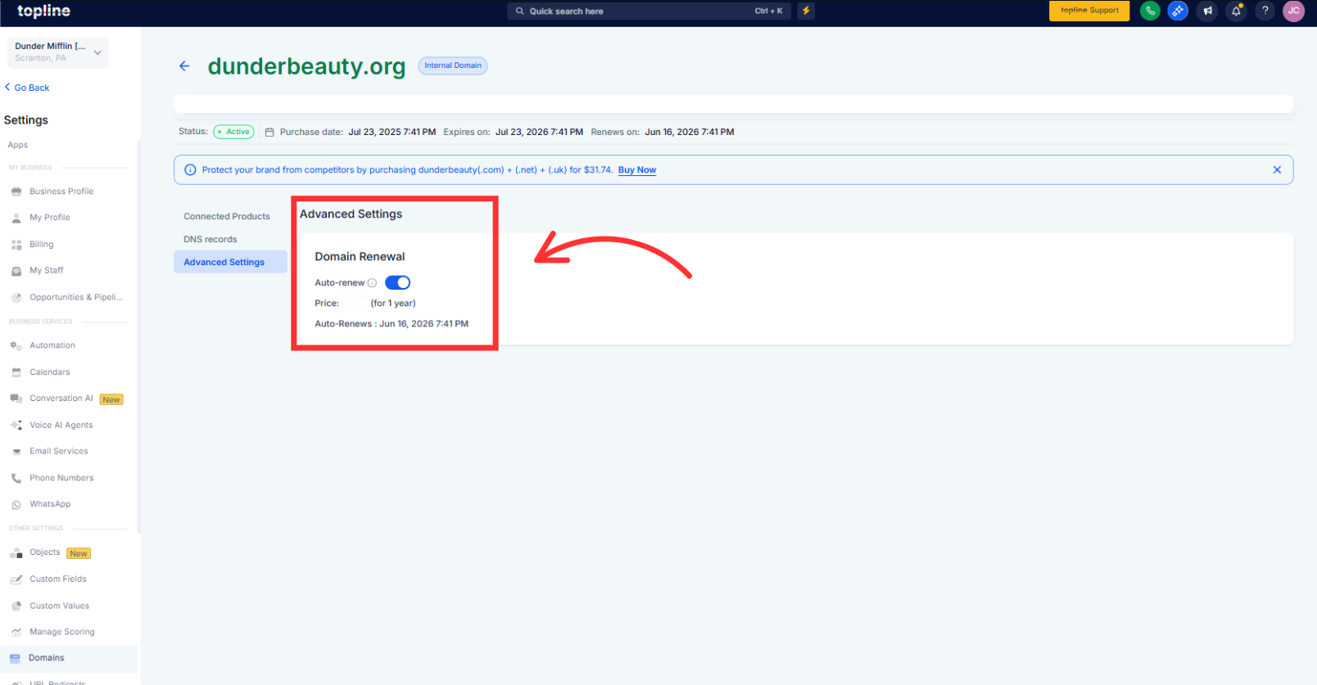This screenshot has height=685, width=1317.
Task: Click the Objects sidebar icon
Action: [x=16, y=553]
